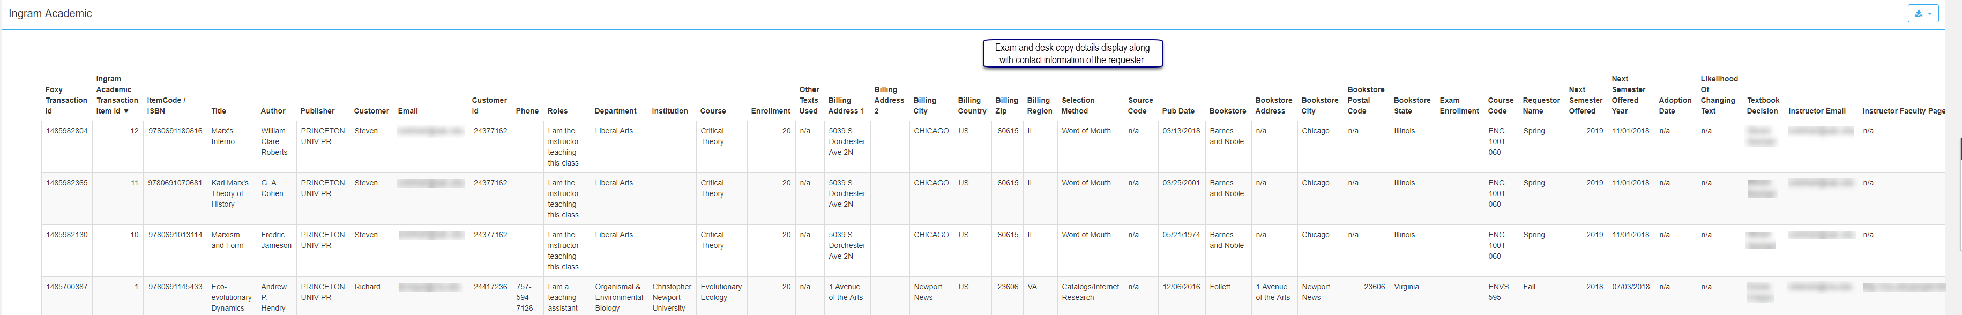Click the Customer column header
The width and height of the screenshot is (1962, 315).
[x=371, y=111]
